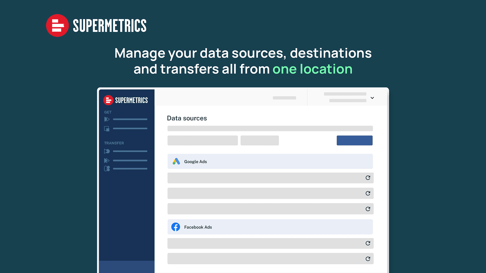This screenshot has width=486, height=273.
Task: Click the Google Ads source icon
Action: tap(176, 161)
